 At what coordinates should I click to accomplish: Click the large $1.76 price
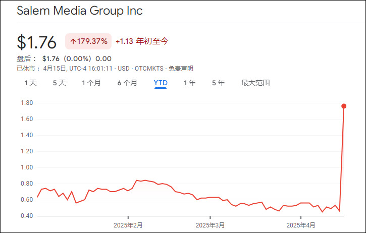36,42
